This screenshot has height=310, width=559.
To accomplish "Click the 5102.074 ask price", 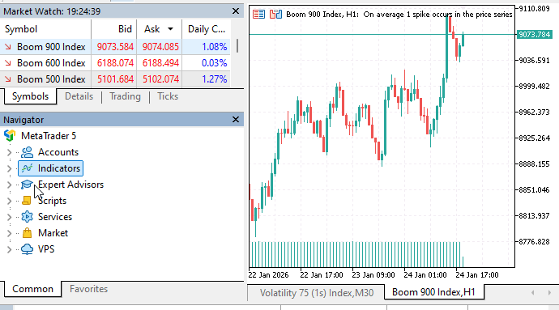I will coord(160,79).
